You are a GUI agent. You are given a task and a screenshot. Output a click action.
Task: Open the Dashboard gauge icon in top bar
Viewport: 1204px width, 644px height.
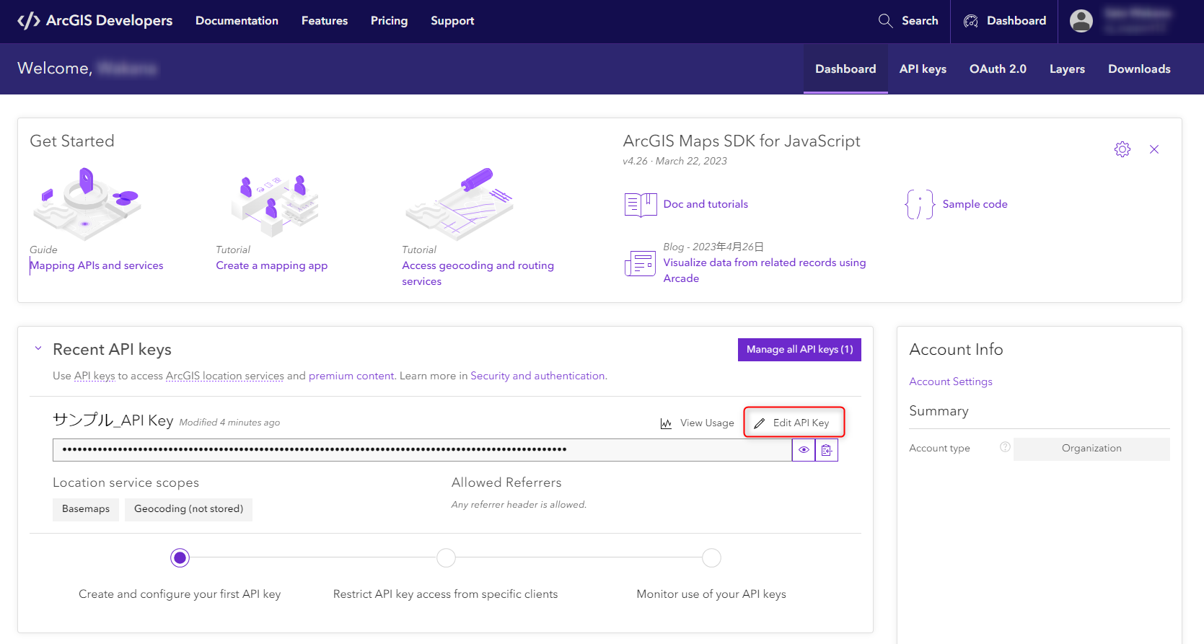point(971,21)
